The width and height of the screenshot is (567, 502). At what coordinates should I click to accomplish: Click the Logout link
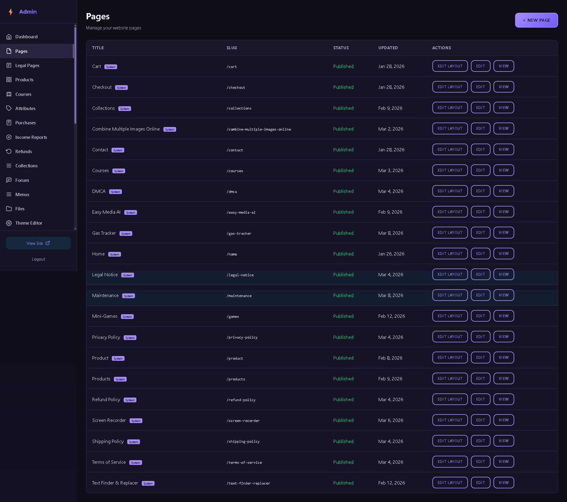(x=39, y=259)
